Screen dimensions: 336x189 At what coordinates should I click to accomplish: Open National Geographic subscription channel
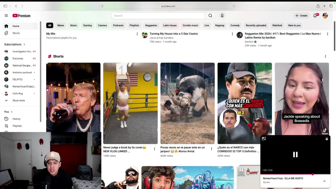pyautogui.click(x=20, y=65)
